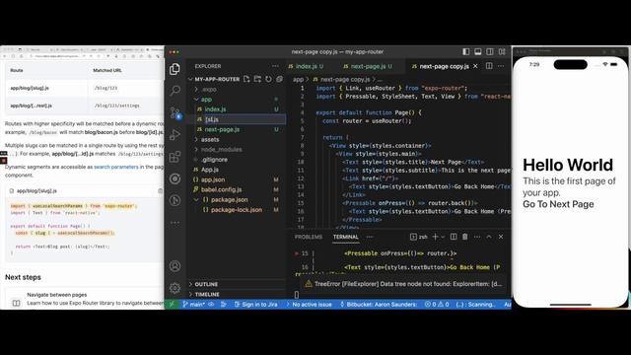631x355 pixels.
Task: Open terminal panel more actions ellipsis
Action: coord(477,237)
